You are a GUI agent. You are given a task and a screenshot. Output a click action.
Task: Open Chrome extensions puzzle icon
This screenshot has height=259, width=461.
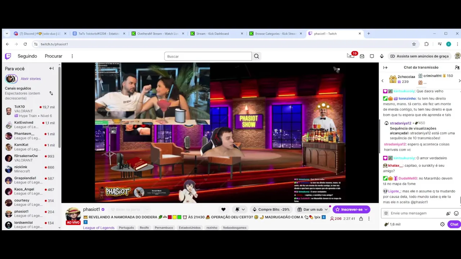[x=426, y=44]
